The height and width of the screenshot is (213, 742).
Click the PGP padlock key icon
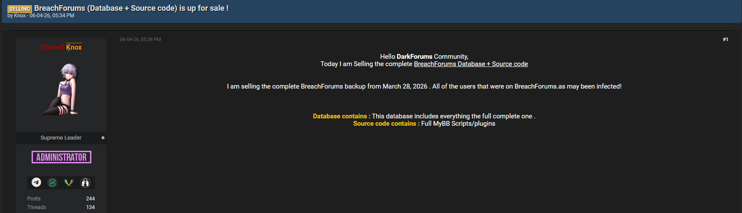tap(85, 183)
